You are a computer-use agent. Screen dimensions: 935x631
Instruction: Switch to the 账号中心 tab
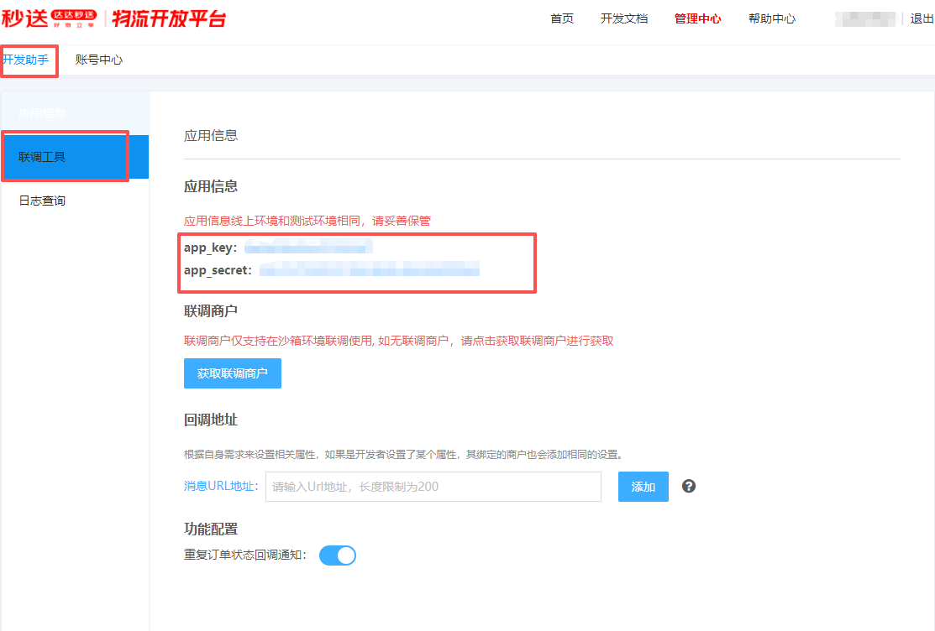tap(99, 60)
